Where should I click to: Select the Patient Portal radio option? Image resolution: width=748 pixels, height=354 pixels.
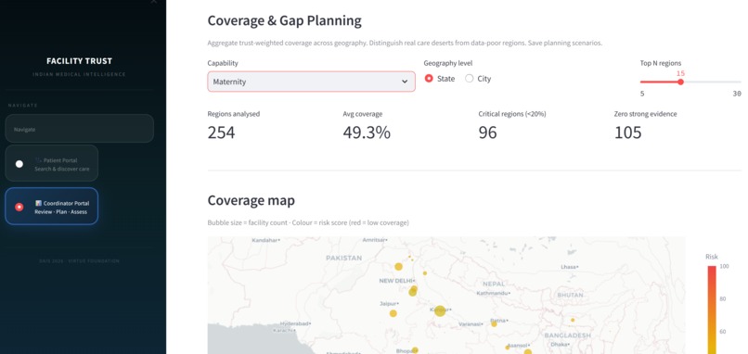point(19,164)
